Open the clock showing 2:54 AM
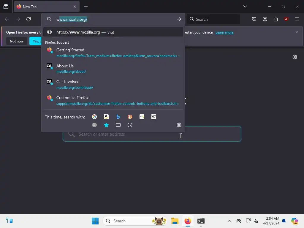The height and width of the screenshot is (228, 304). coord(271,221)
